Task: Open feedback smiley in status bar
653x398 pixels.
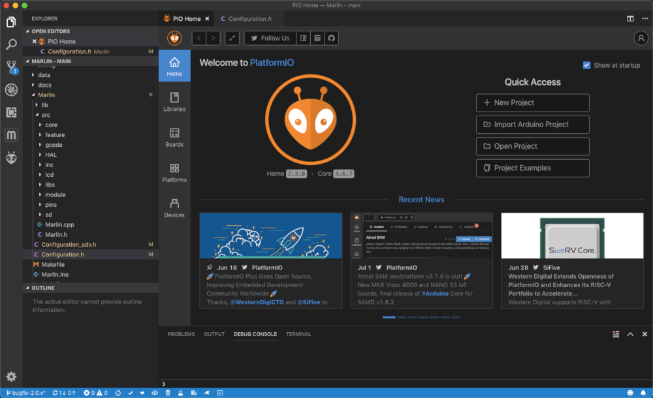Action: 630,393
